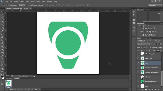
Task: Select the Lasso tool
Action: [x=2, y=18]
